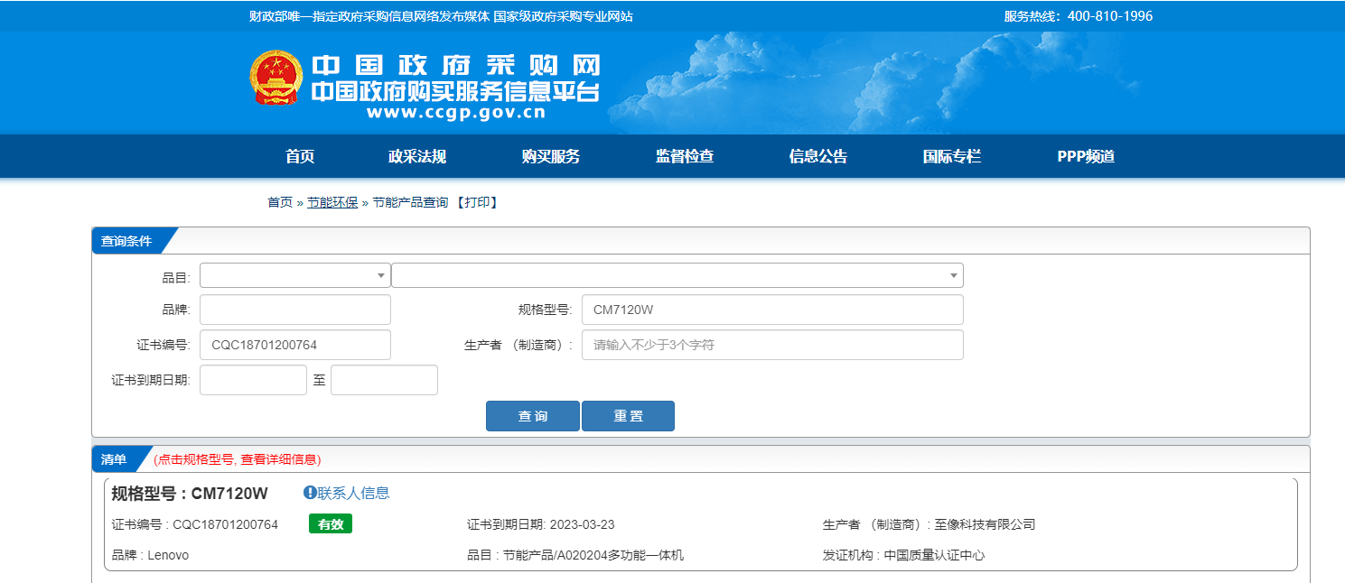1345x583 pixels.
Task: Open the 国际专栏 navigation item
Action: coord(952,156)
